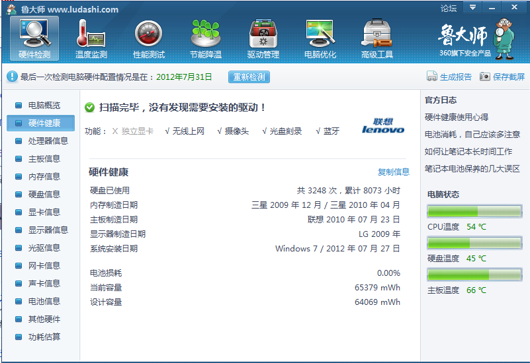Click 生成报告 generate report link
The width and height of the screenshot is (530, 363).
click(x=456, y=77)
